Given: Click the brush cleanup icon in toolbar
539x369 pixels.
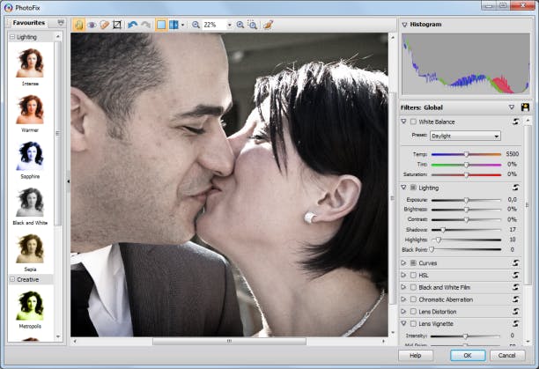Looking at the screenshot, I should click(x=268, y=25).
